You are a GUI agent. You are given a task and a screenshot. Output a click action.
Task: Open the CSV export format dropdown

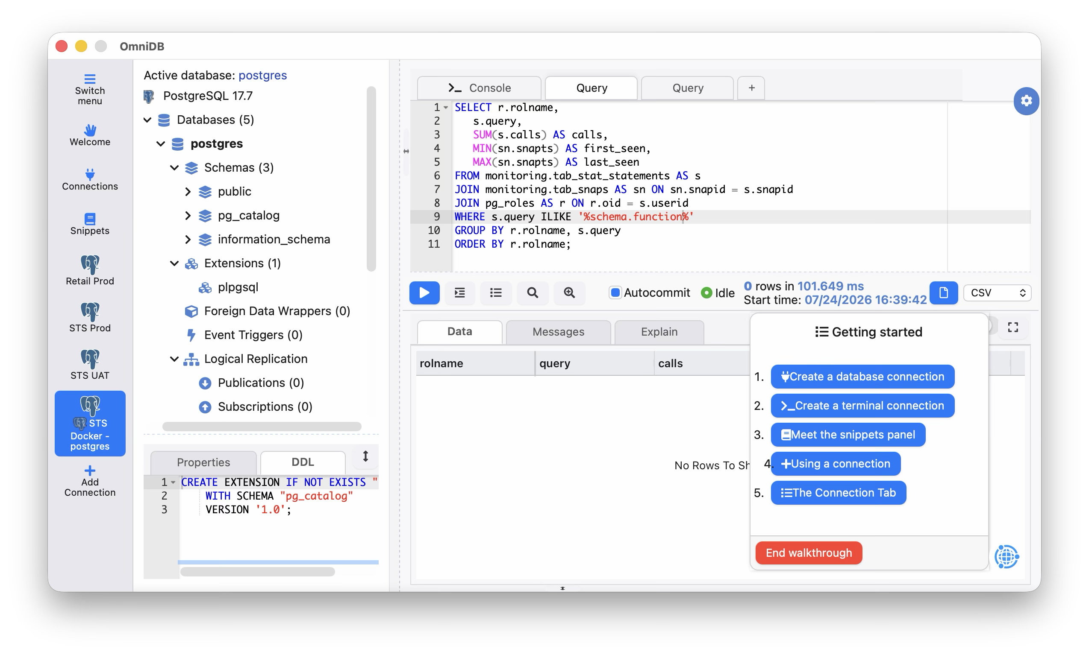pos(997,292)
